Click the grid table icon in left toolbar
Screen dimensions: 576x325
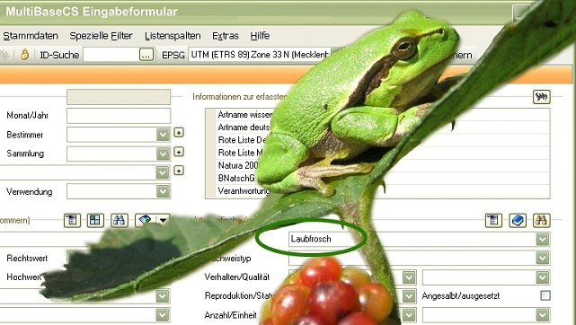point(95,221)
